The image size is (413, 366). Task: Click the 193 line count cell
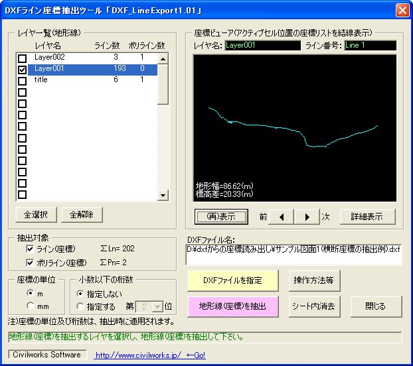pyautogui.click(x=120, y=69)
